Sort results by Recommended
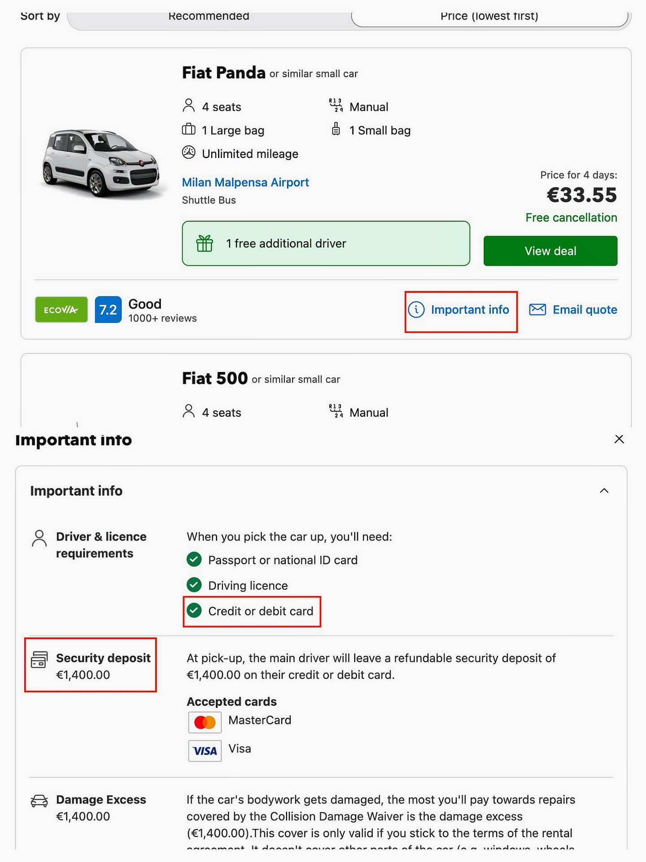Viewport: 646px width, 862px height. pyautogui.click(x=209, y=17)
